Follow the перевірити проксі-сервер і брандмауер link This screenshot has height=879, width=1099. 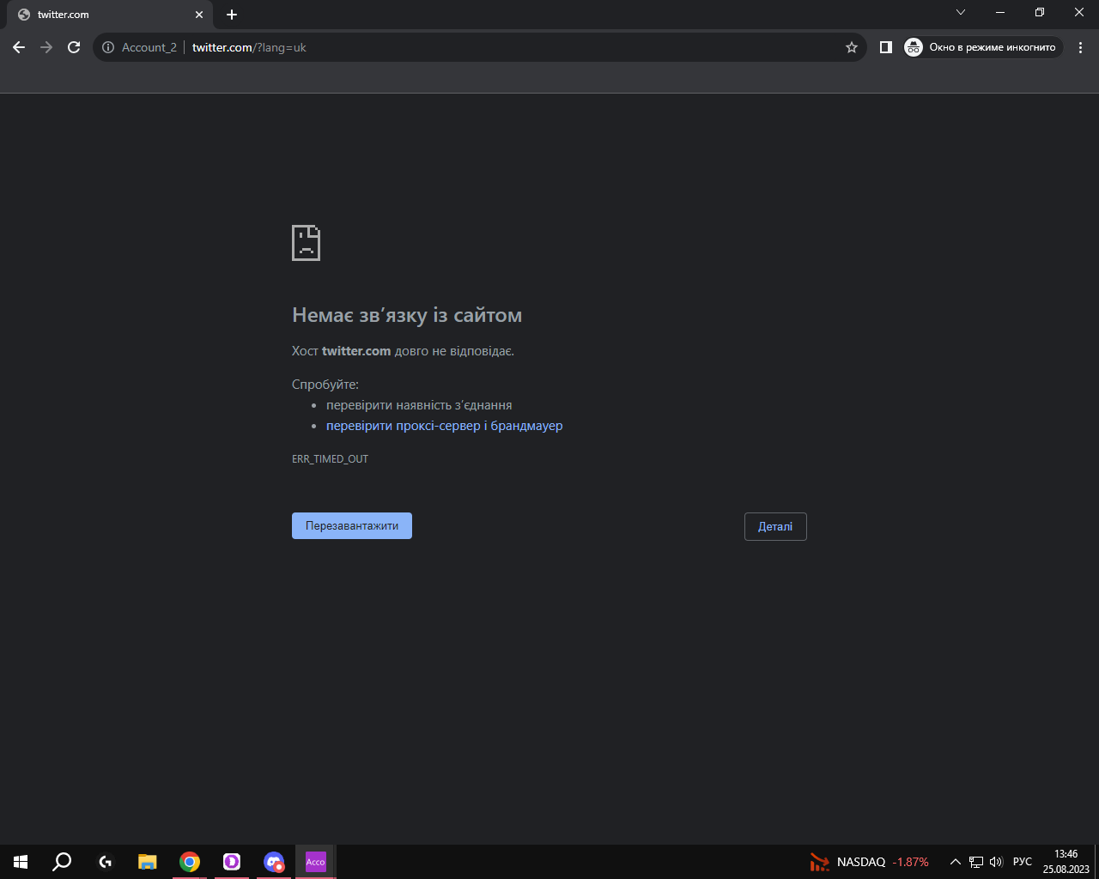click(445, 426)
